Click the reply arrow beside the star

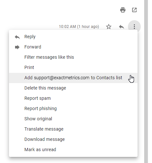[x=122, y=27]
